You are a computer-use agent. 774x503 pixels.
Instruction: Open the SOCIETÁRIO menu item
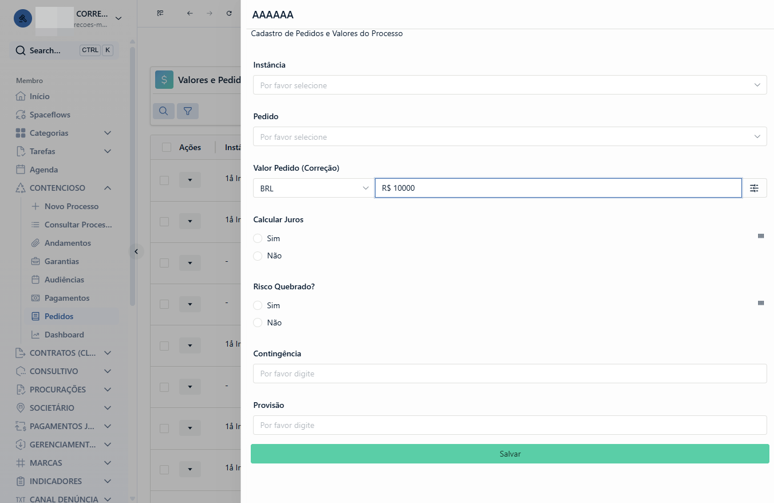(x=63, y=408)
